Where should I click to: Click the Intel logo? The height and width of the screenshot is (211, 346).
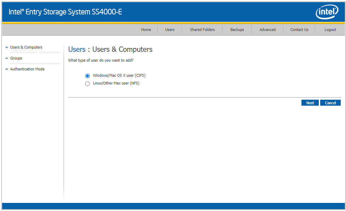[327, 12]
